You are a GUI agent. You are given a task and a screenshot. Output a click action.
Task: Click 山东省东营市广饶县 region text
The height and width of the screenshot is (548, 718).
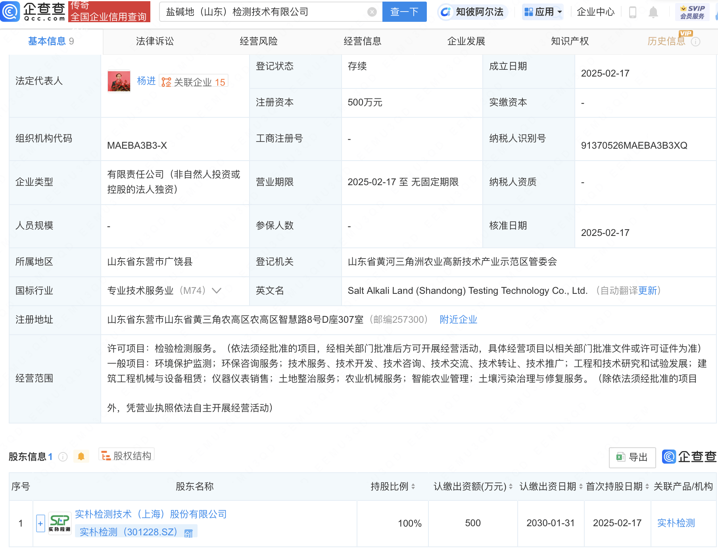tap(150, 262)
